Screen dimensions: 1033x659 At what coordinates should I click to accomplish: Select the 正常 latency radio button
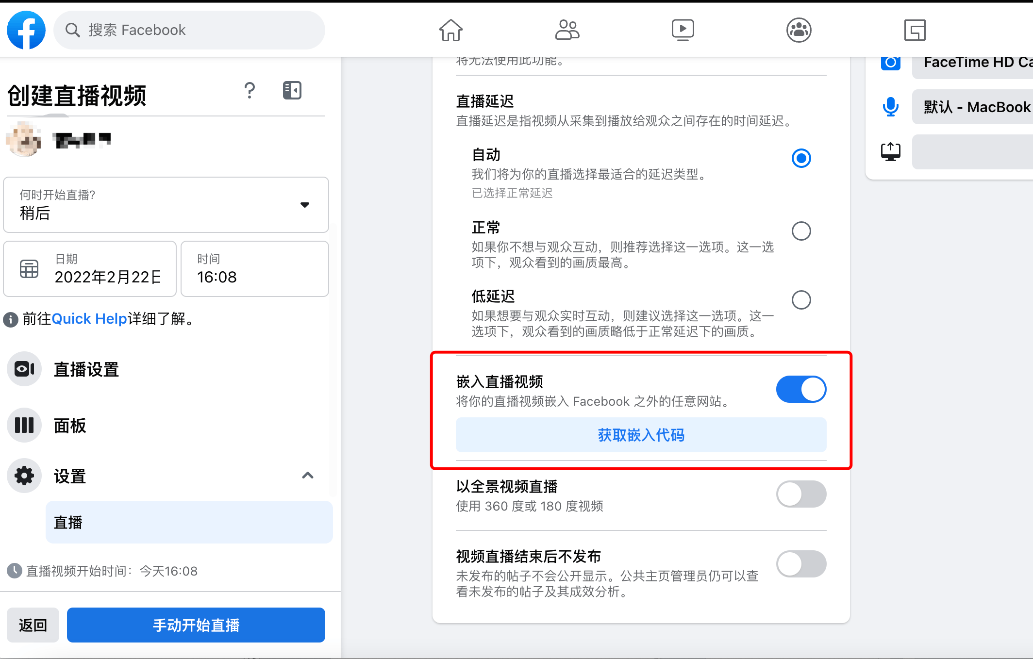801,231
